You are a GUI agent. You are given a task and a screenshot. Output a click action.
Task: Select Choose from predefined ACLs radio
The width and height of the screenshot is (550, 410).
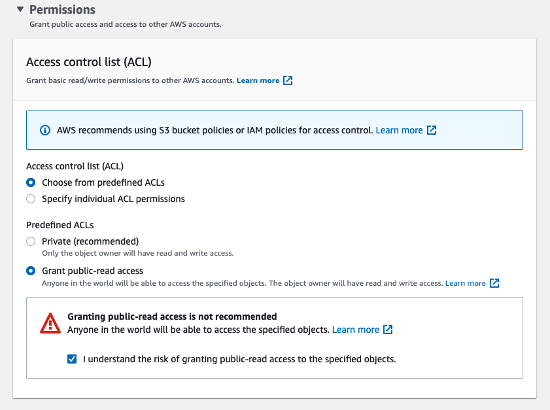pos(31,182)
